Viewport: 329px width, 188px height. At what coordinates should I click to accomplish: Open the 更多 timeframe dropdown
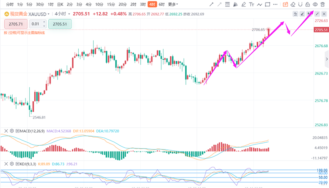173,4
